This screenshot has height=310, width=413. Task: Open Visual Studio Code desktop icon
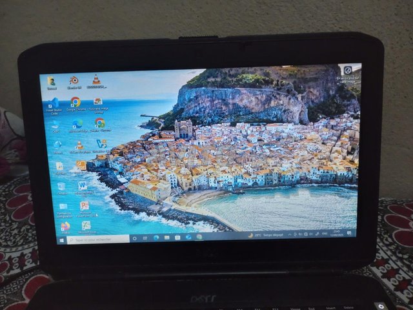pyautogui.click(x=54, y=103)
